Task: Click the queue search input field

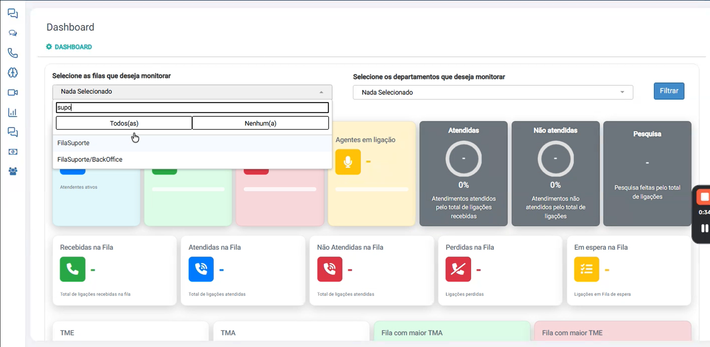Action: [x=192, y=108]
